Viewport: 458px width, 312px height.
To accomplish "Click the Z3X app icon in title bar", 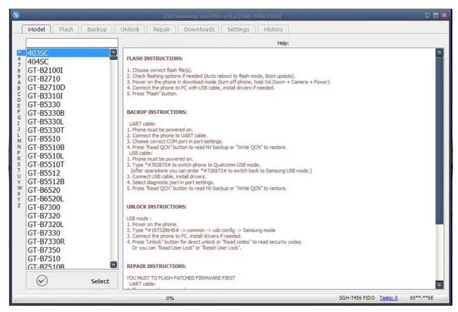I will click(16, 15).
